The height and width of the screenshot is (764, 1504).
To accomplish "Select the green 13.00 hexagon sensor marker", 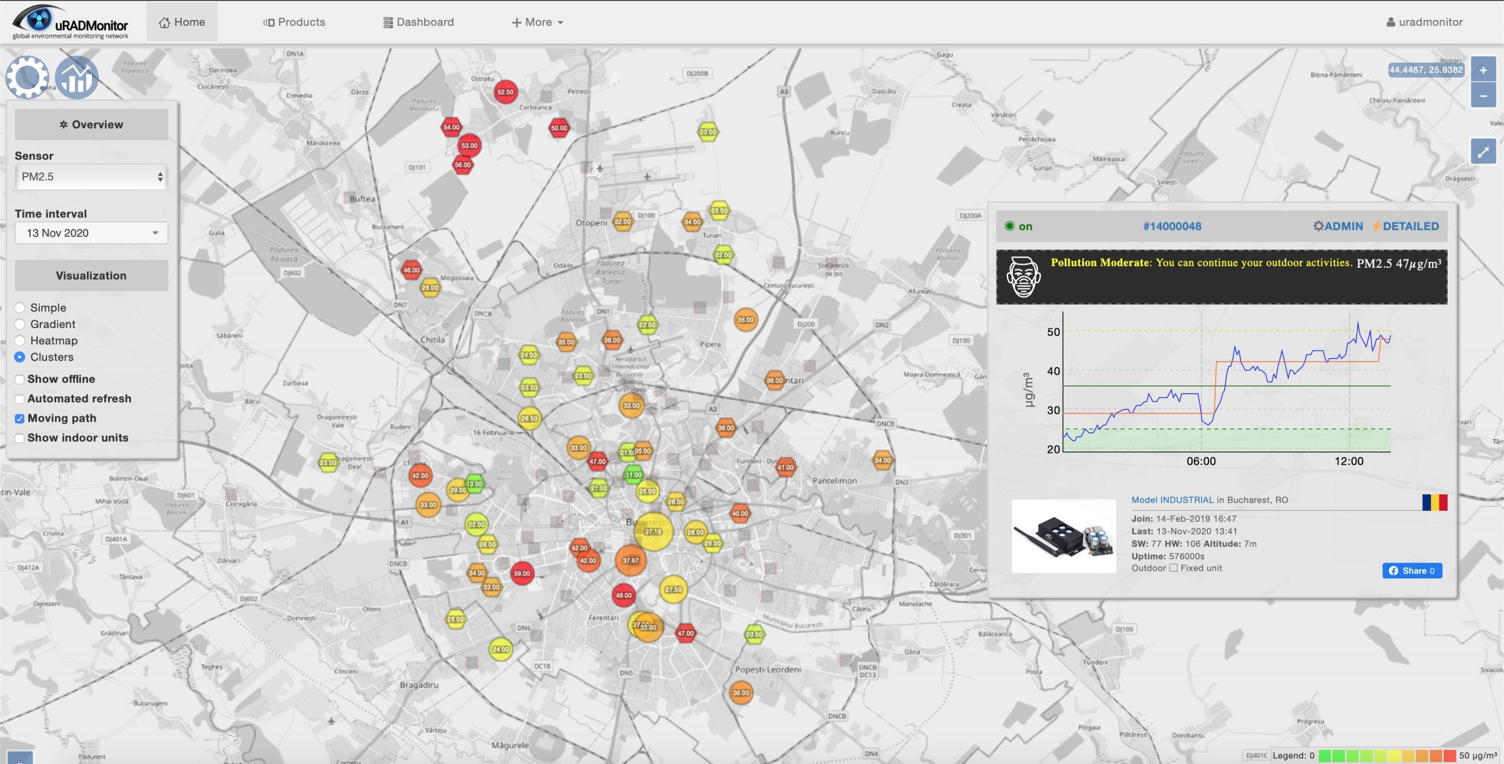I will pyautogui.click(x=474, y=484).
